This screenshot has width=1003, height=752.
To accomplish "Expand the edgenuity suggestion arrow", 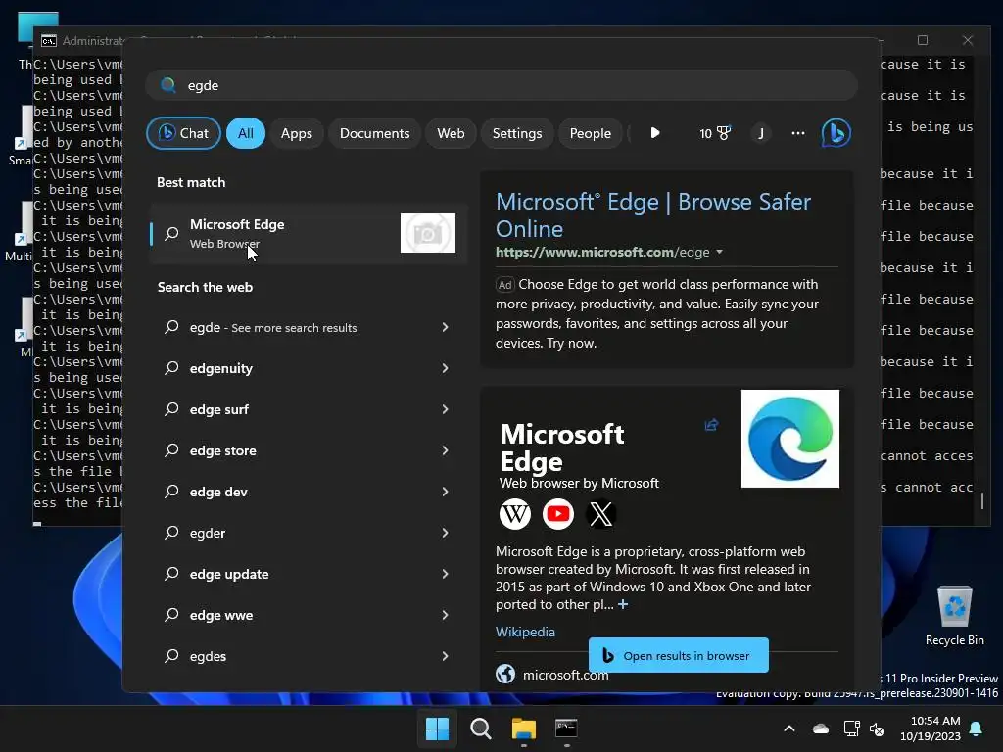I will (446, 368).
